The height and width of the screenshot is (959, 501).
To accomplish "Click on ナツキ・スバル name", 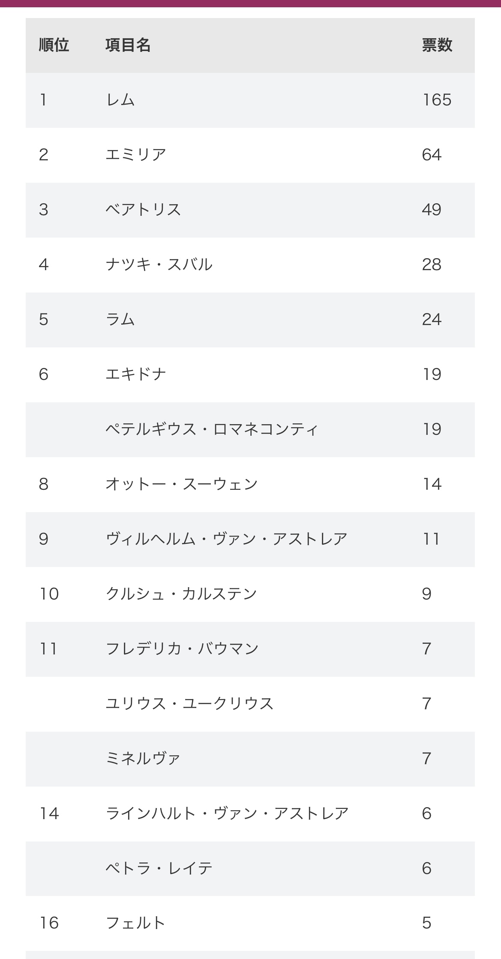I will pos(159,265).
